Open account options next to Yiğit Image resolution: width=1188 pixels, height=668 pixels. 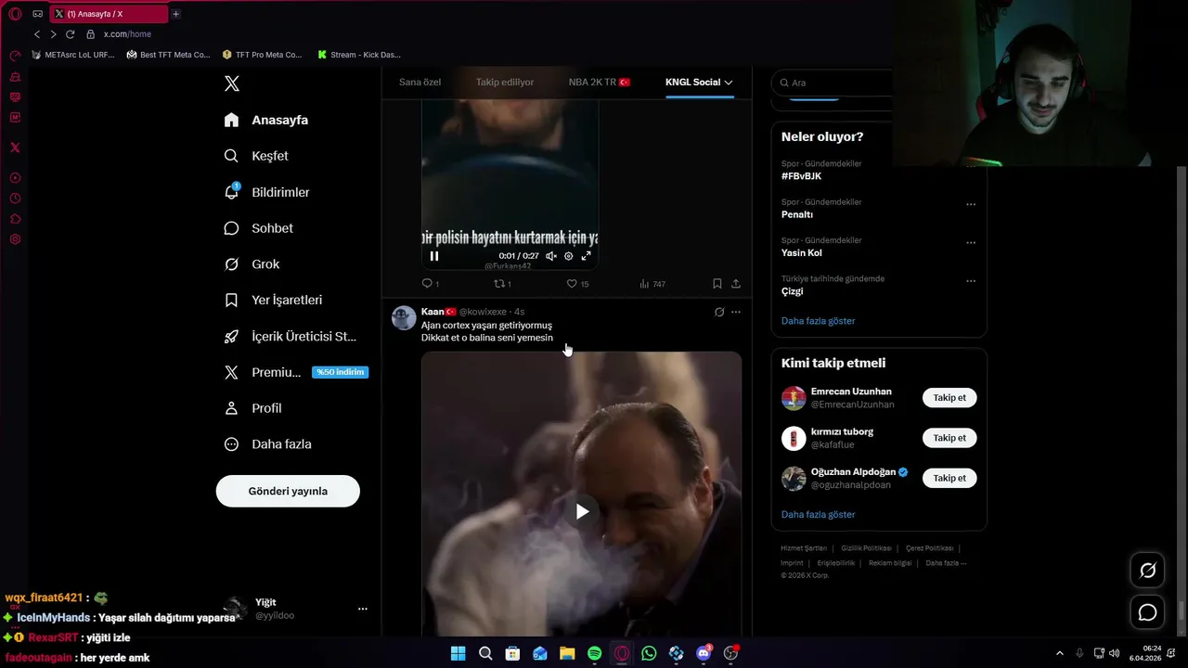click(x=362, y=609)
